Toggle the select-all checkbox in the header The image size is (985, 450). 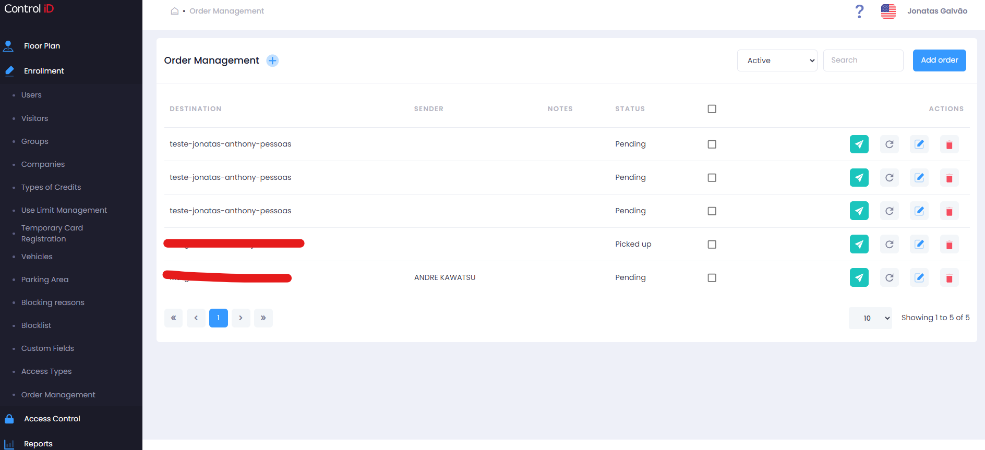click(x=712, y=109)
